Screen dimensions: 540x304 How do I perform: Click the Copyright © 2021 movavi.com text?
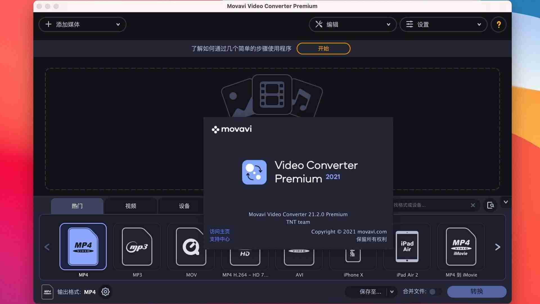point(349,232)
